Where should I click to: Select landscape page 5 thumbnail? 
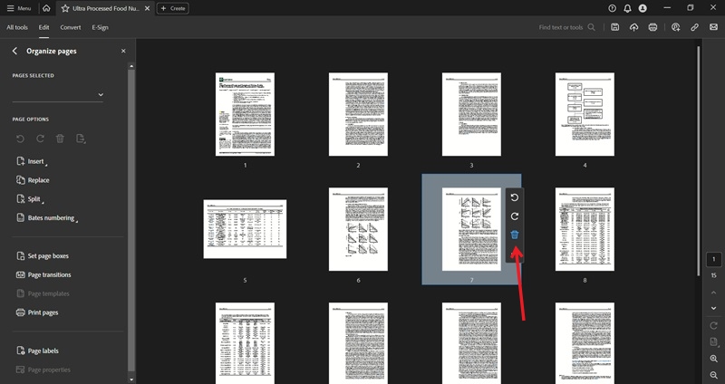[245, 229]
